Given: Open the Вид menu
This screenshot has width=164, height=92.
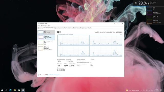Looking at the screenshot, I should (49, 26).
